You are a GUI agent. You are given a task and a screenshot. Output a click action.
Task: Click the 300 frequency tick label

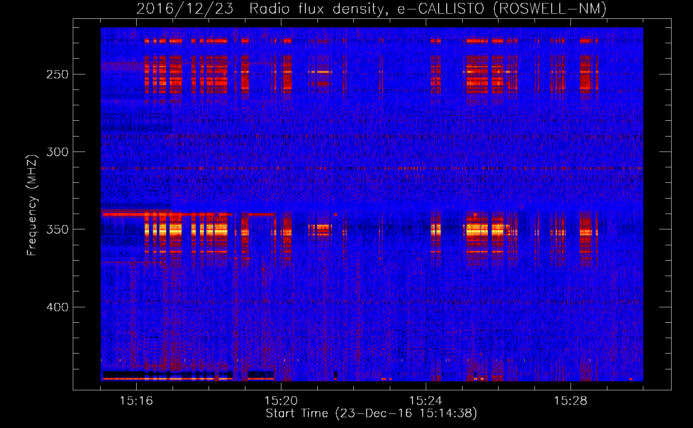pos(57,152)
